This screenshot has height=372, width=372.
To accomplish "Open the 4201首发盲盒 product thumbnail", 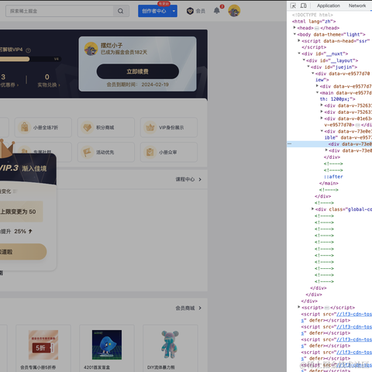I will coord(107,345).
